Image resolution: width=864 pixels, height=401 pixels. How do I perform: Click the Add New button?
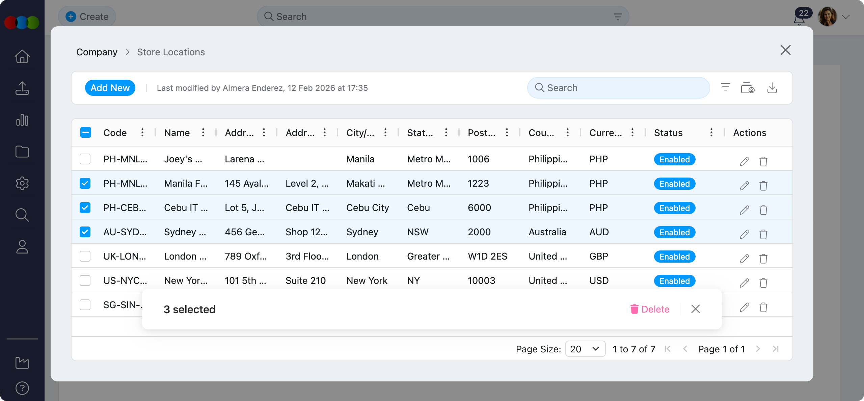[110, 87]
